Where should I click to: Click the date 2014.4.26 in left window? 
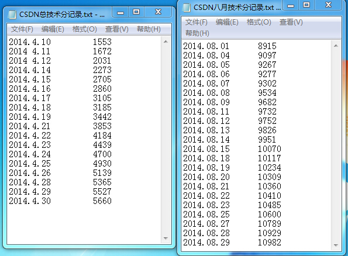click(x=30, y=173)
